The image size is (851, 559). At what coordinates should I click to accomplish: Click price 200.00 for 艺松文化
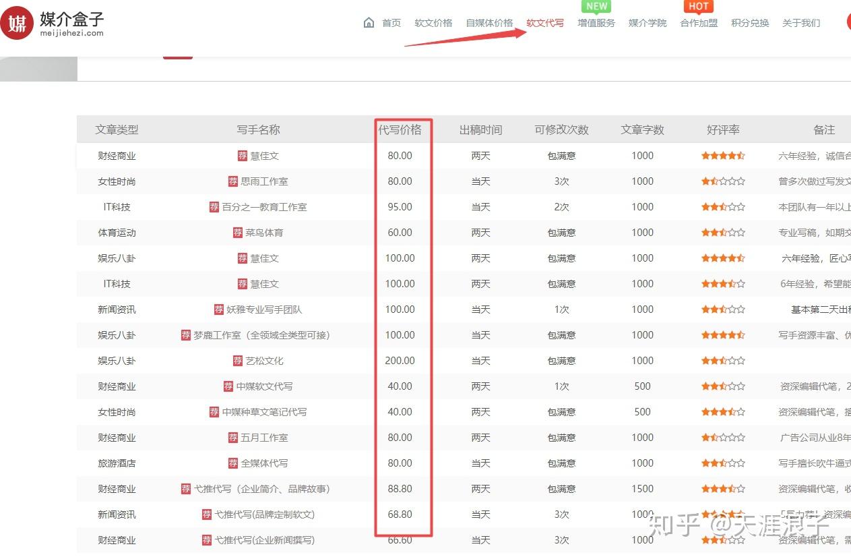(400, 361)
